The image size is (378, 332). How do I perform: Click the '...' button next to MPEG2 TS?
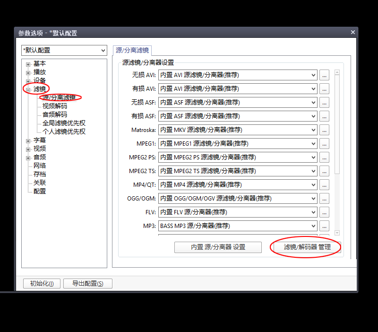click(324, 171)
